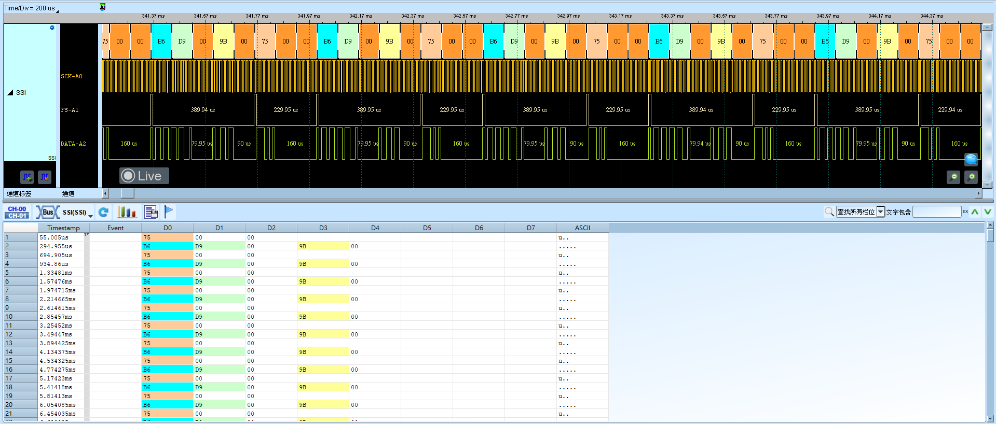The image size is (996, 424).
Task: Click row 21 timestamp 6.454035ms
Action: (57, 414)
